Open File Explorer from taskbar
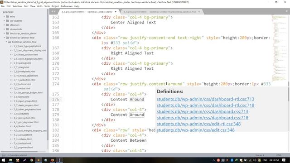Screen dimensions: 290x163 coord(10,160)
